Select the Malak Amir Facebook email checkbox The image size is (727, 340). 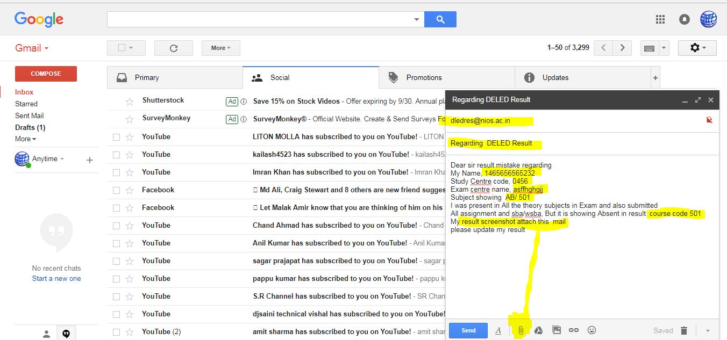(x=116, y=208)
